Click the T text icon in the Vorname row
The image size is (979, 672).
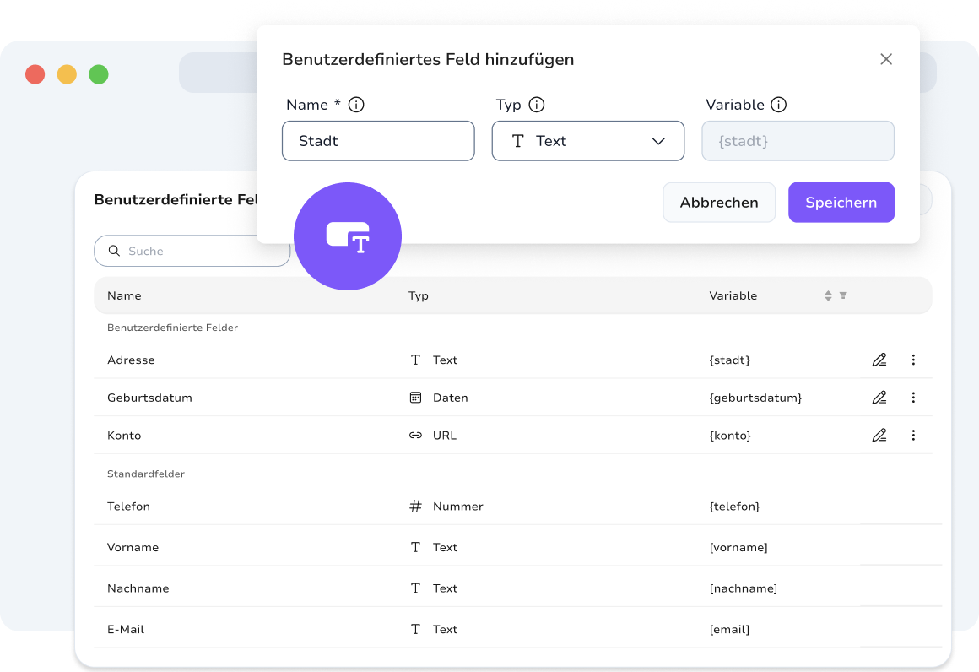tap(415, 547)
